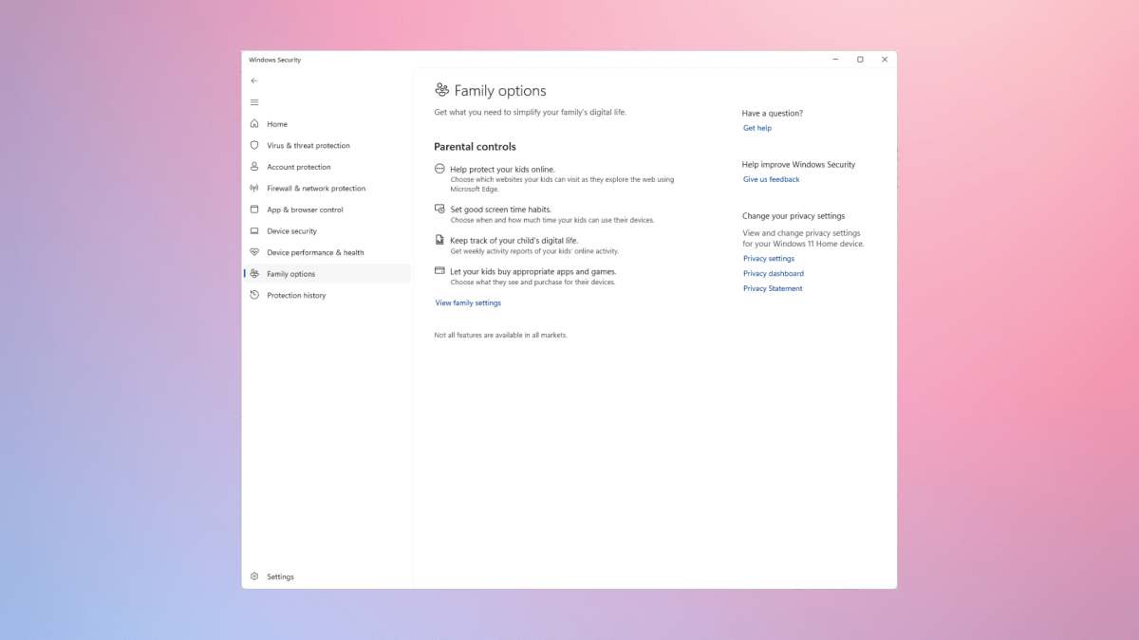Click the Family options header icon

pyautogui.click(x=441, y=90)
